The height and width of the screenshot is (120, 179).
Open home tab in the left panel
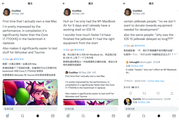click(x=7, y=116)
